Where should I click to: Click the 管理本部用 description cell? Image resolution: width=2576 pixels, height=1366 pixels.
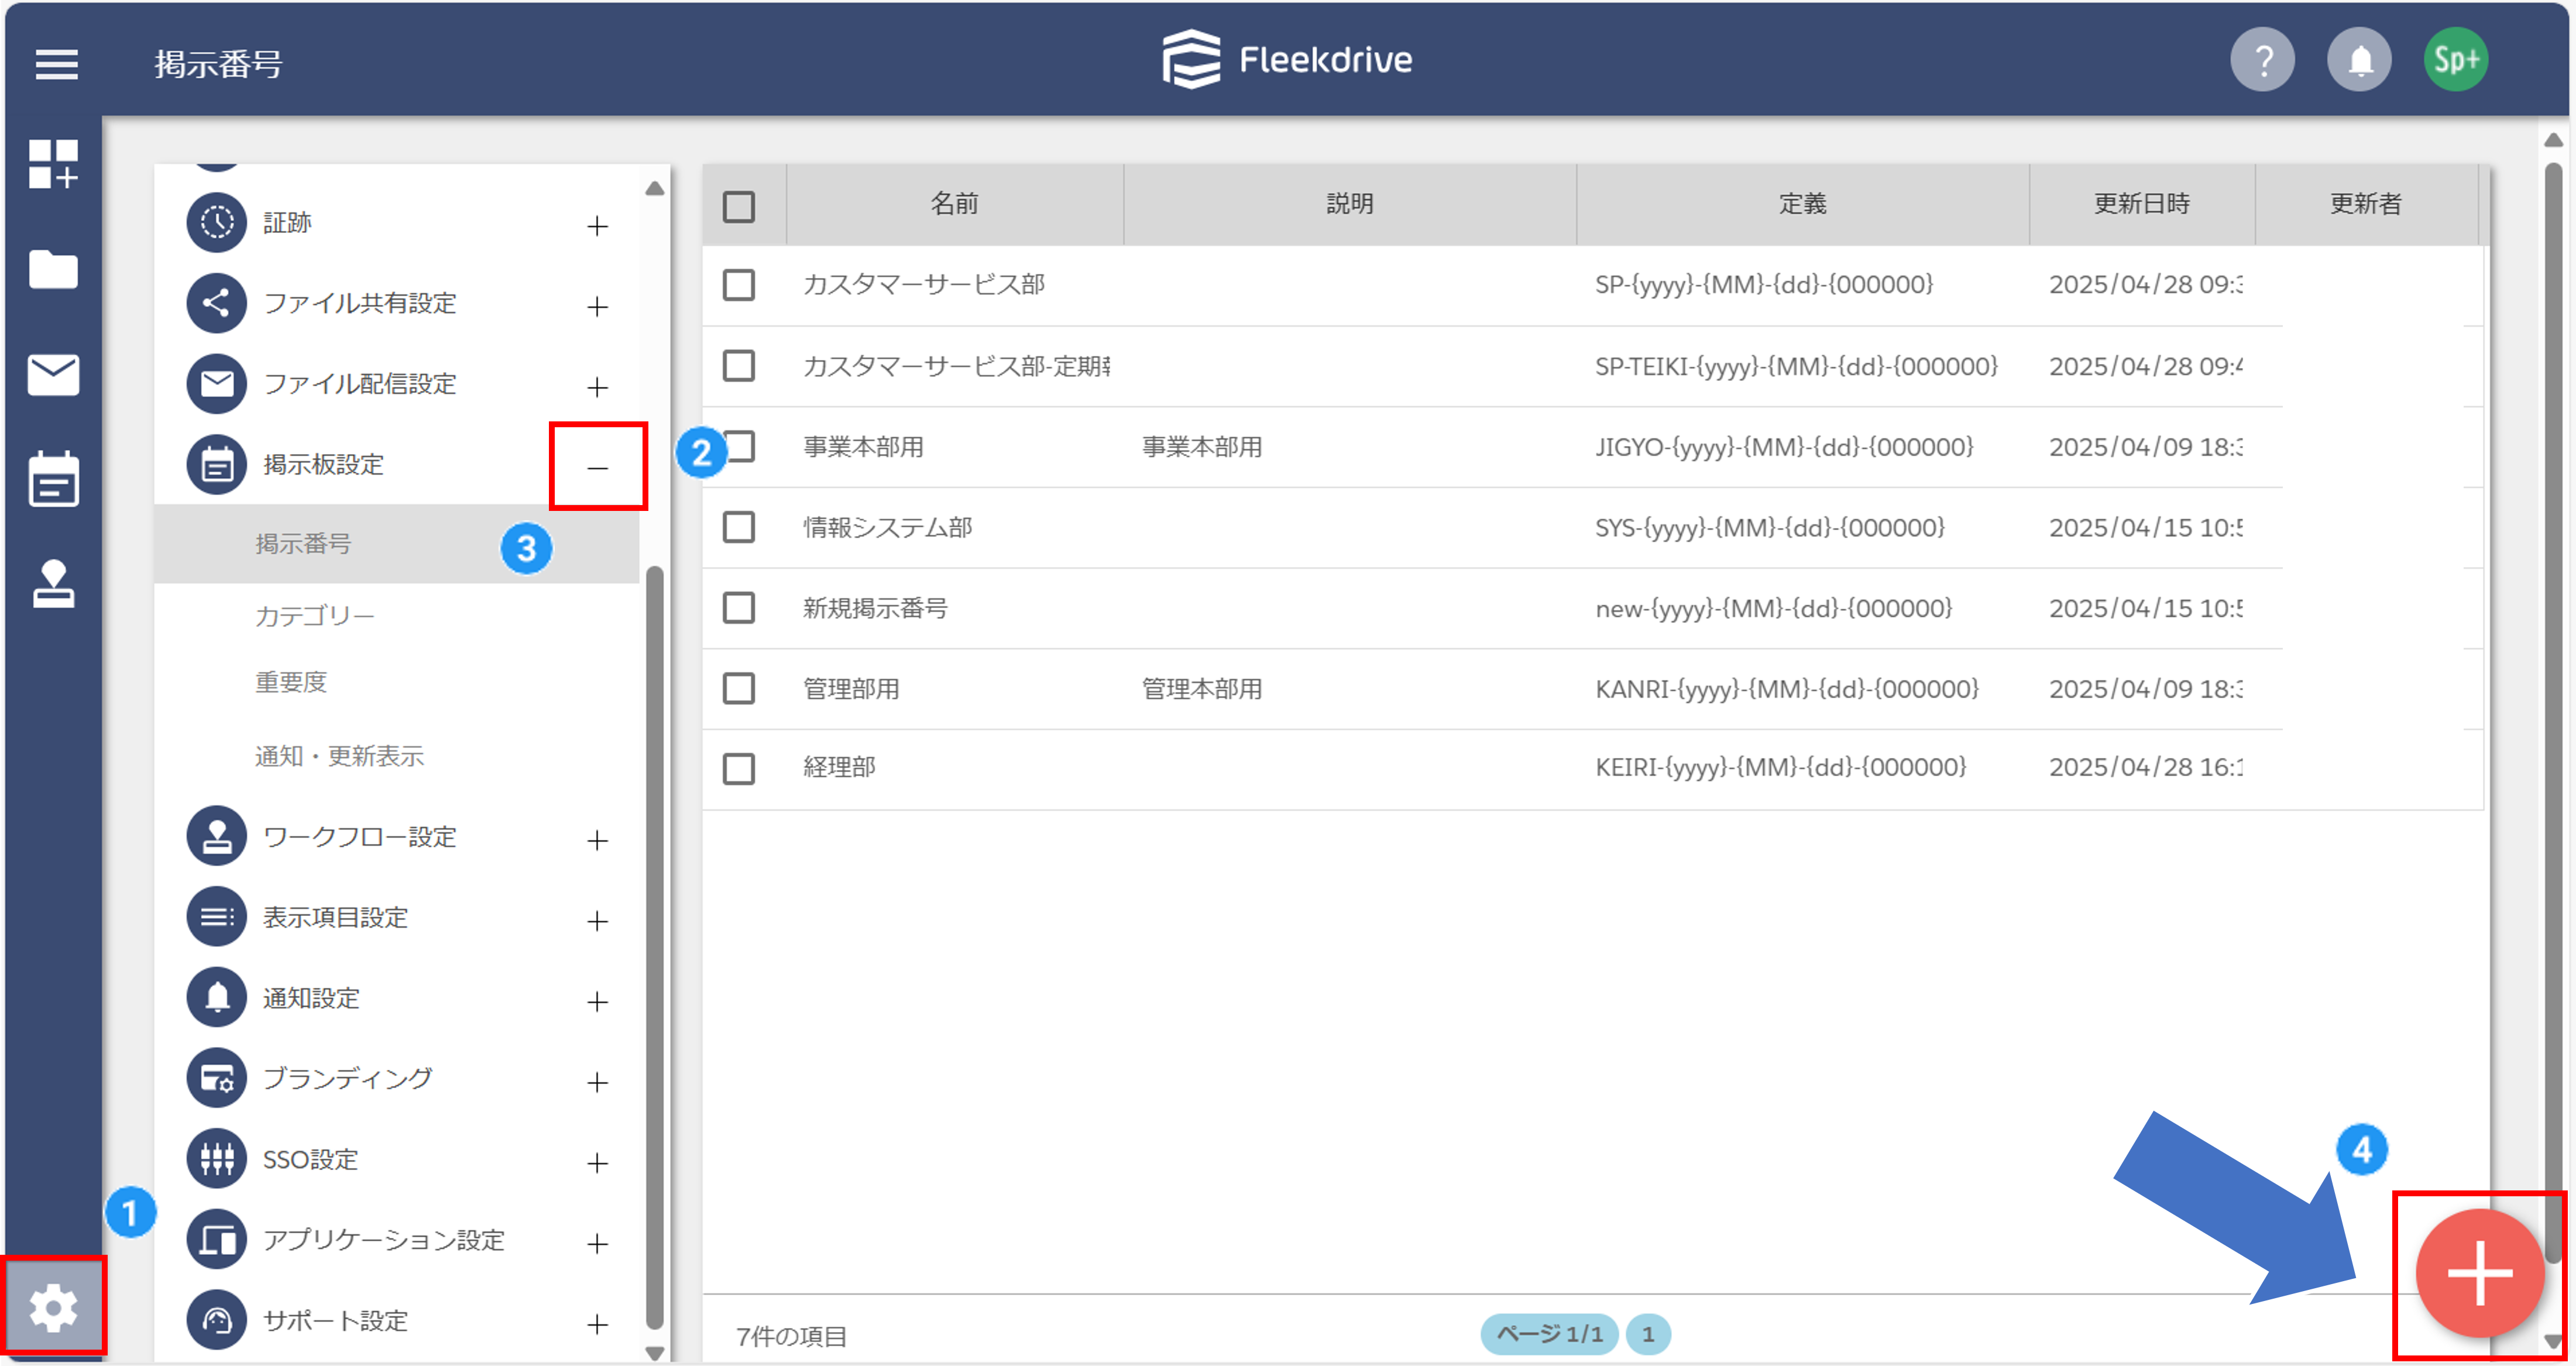coord(1202,689)
